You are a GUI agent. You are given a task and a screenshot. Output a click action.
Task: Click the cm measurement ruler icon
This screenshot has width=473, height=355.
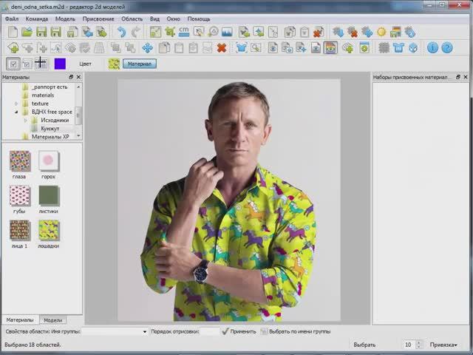(x=184, y=32)
